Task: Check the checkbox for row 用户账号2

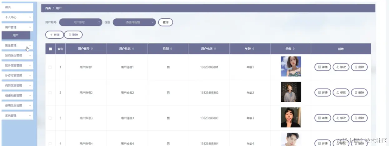Action: click(50, 93)
